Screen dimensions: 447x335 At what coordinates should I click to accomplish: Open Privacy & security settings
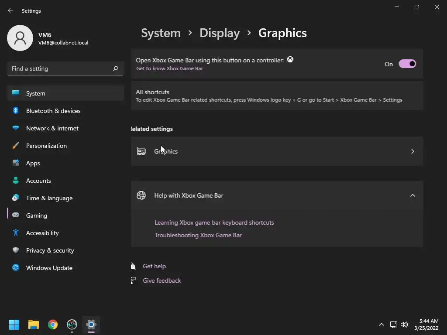pos(50,250)
